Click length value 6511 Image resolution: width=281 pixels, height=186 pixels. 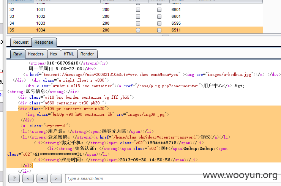pyautogui.click(x=176, y=30)
